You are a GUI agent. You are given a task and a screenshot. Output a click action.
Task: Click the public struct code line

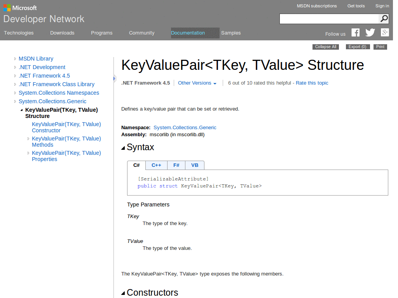(199, 186)
